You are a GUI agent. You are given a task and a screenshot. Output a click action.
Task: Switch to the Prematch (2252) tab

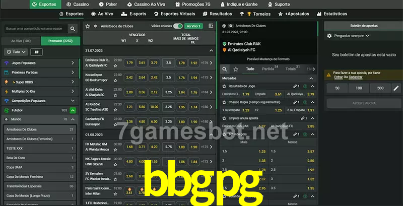[x=59, y=41]
